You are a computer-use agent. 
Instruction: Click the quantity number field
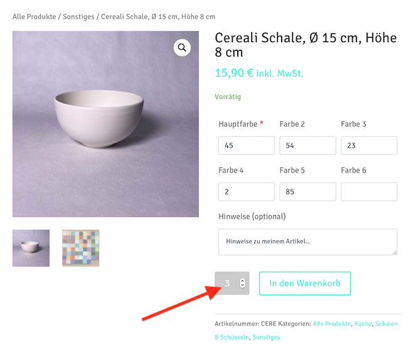[226, 283]
